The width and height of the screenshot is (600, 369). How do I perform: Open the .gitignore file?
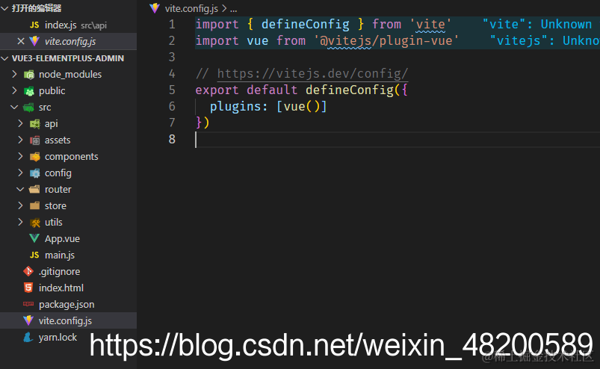coord(68,271)
